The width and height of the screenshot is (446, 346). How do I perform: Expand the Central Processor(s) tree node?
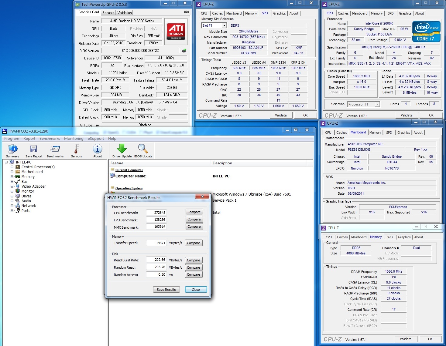pyautogui.click(x=12, y=167)
